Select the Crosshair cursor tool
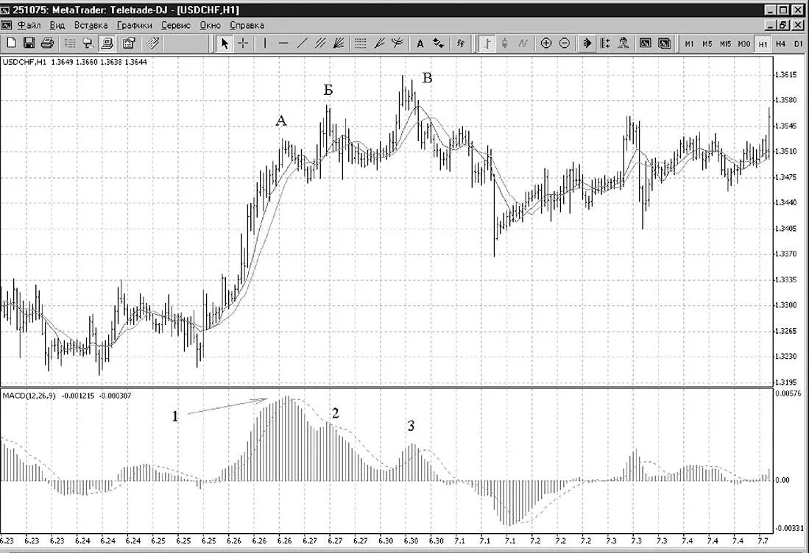Screen dimensions: 809x553 point(242,44)
